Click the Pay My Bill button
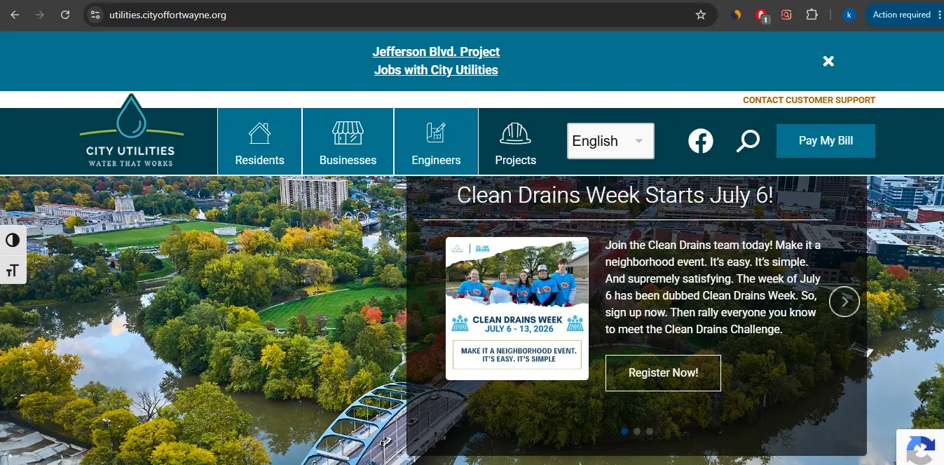 (826, 140)
